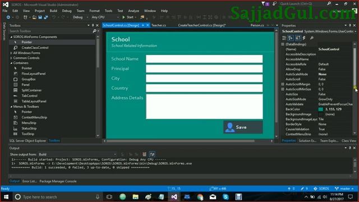Click the Quick Launch search icon
This screenshot has height=202, width=359.
pyautogui.click(x=329, y=4)
